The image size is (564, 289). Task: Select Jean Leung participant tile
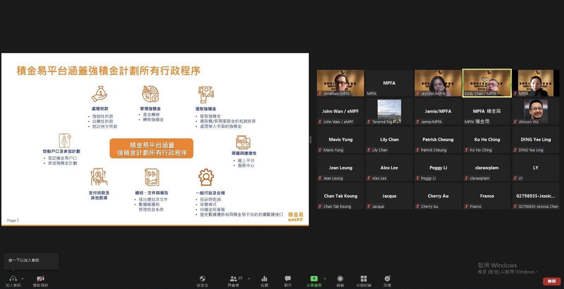click(x=340, y=168)
